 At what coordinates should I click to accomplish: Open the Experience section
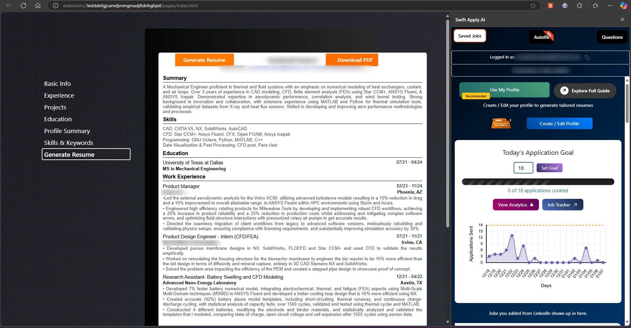click(x=59, y=96)
